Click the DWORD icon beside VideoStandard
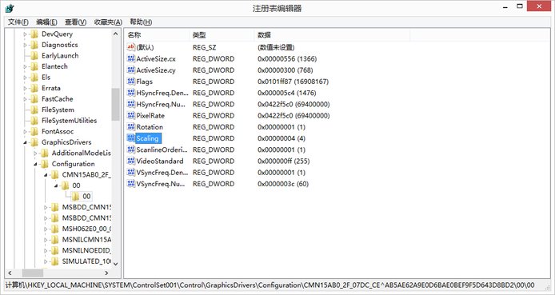 pos(131,161)
